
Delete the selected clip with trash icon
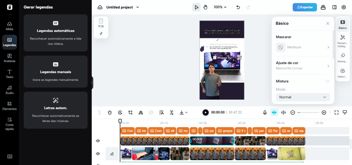coord(109,113)
